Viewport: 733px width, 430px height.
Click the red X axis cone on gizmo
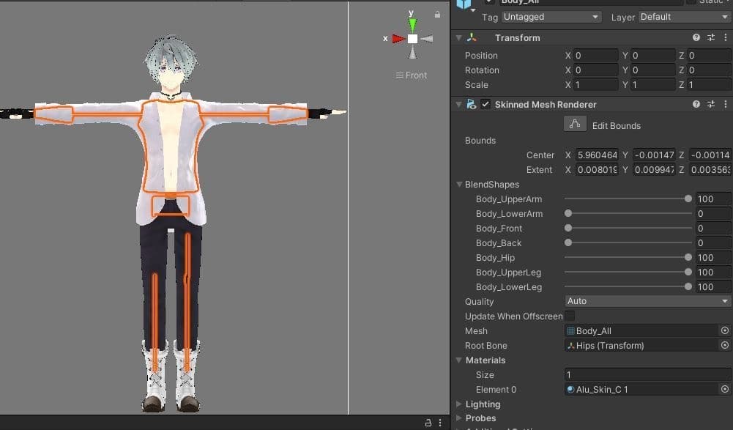[x=398, y=38]
